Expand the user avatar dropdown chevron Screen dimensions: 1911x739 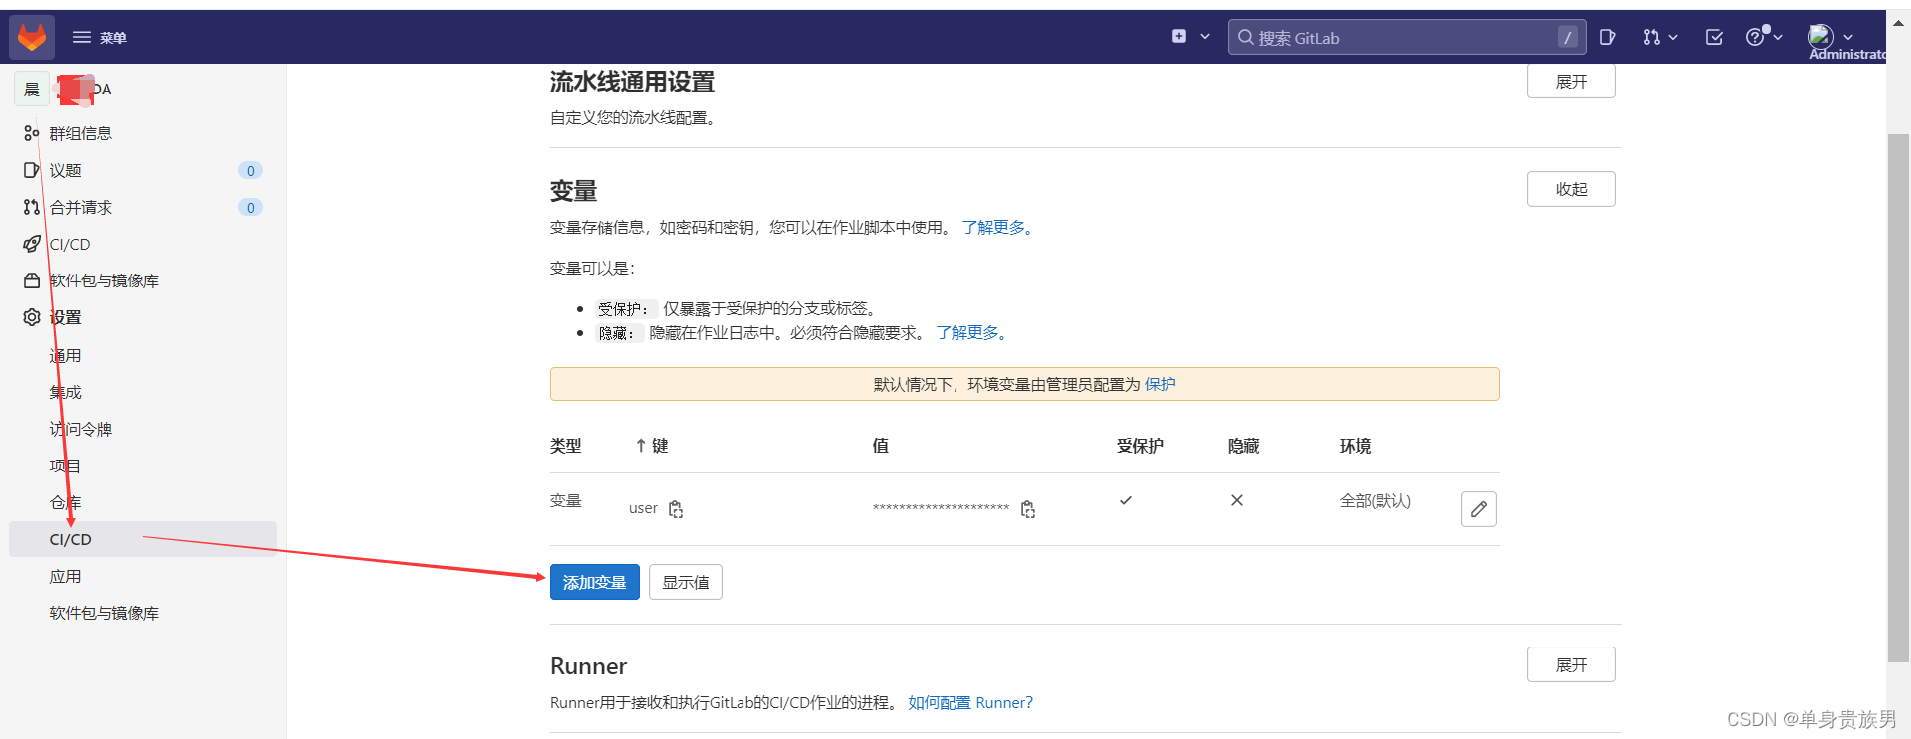pos(1848,37)
